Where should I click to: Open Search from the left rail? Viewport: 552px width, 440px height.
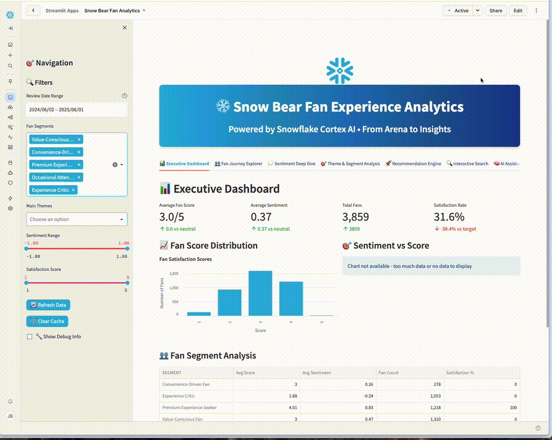pyautogui.click(x=10, y=66)
